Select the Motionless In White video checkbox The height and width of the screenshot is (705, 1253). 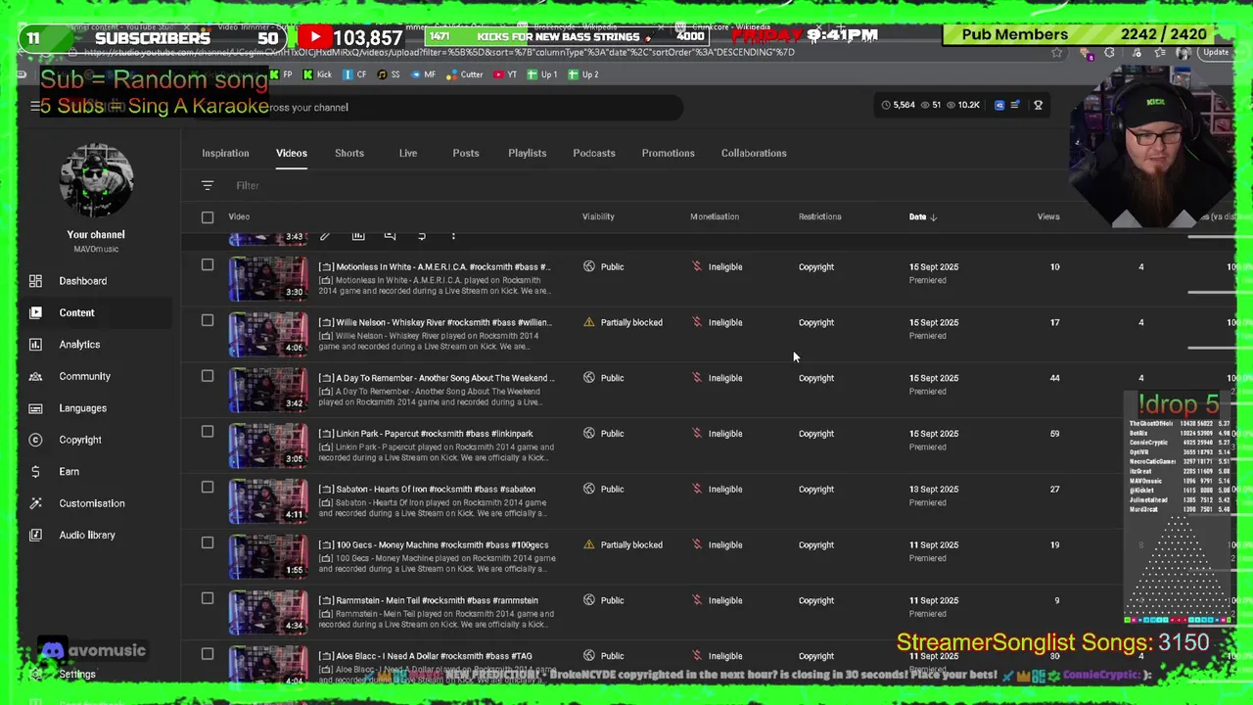(x=208, y=264)
